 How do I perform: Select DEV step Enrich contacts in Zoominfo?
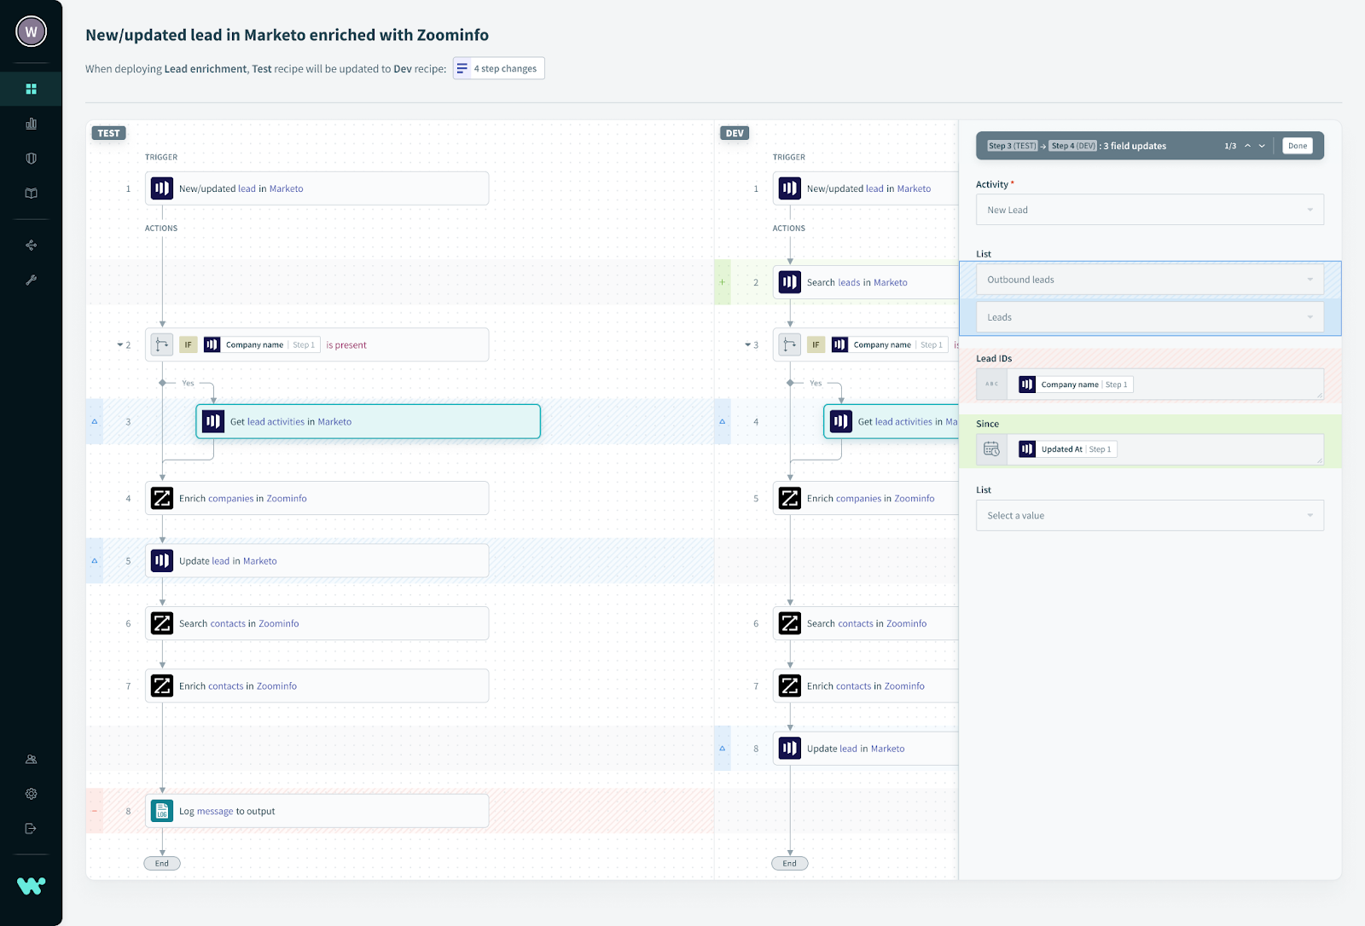865,686
